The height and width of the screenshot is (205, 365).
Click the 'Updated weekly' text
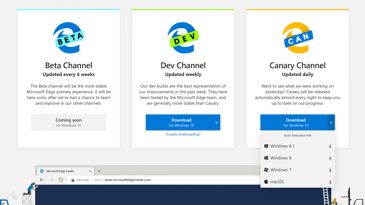183,74
